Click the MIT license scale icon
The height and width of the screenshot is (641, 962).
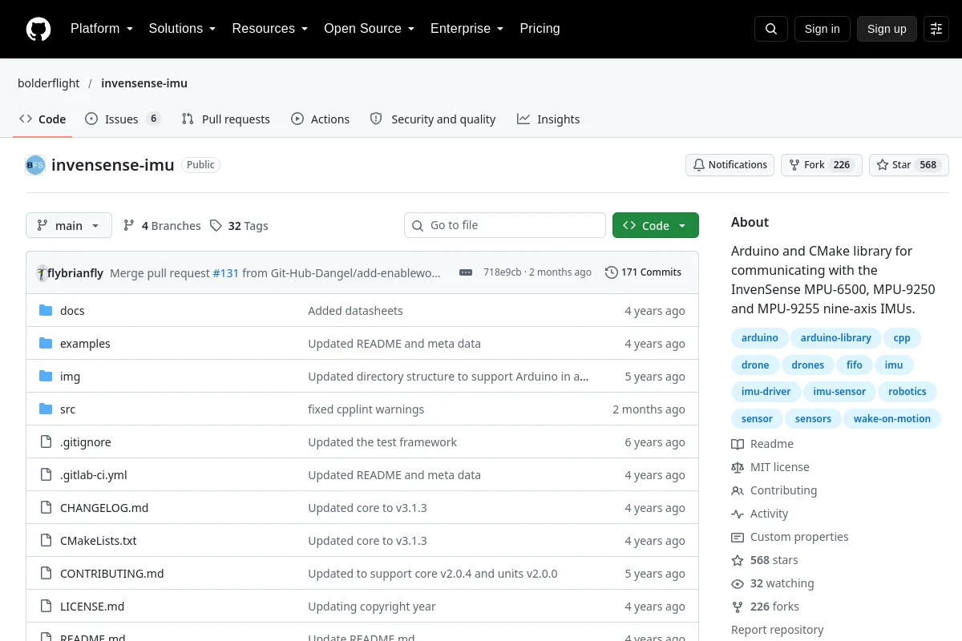738,467
